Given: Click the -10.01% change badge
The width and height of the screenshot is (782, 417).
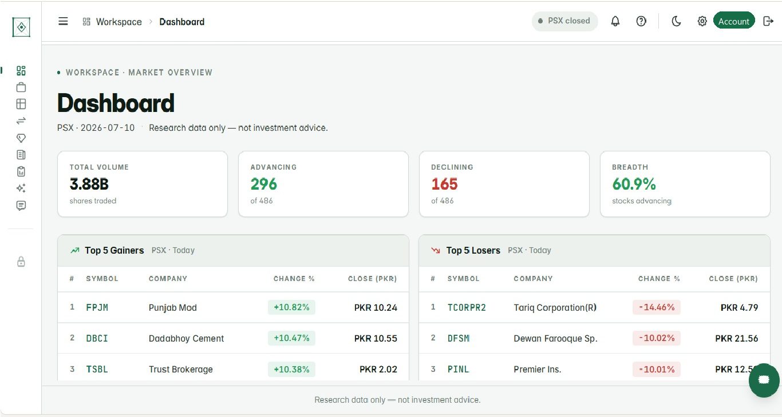Looking at the screenshot, I should click(x=656, y=369).
